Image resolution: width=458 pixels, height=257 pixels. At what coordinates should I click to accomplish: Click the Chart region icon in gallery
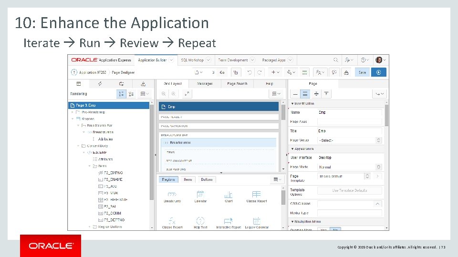tap(229, 197)
